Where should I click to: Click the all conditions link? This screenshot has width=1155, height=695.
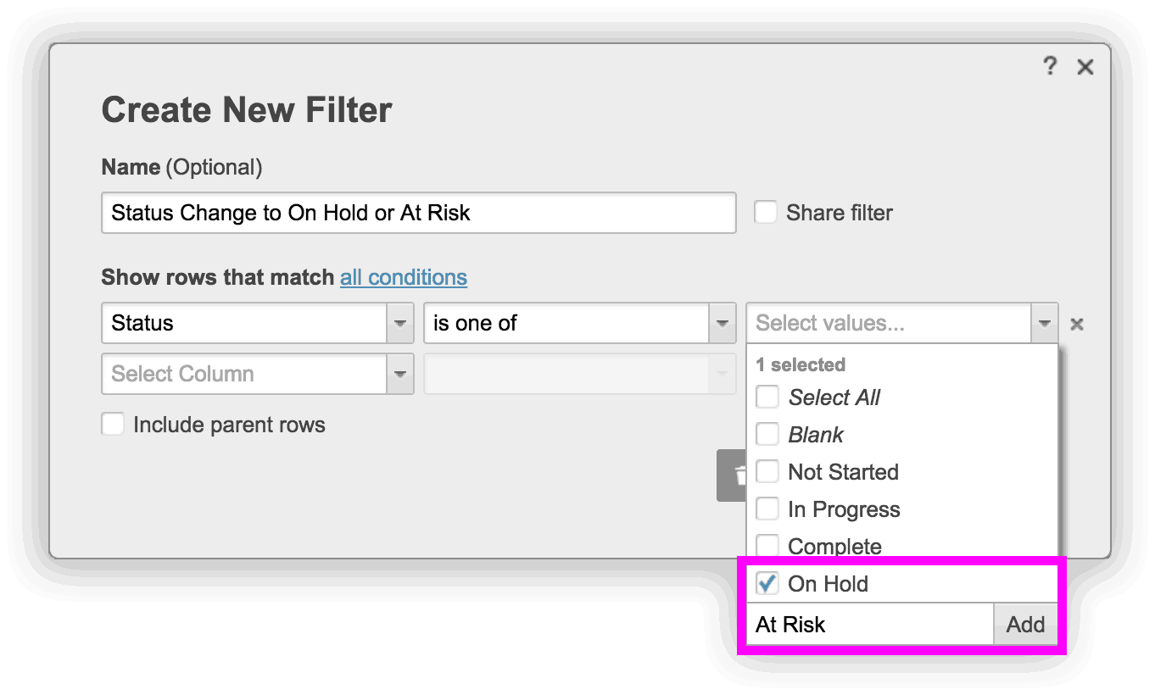coord(404,277)
